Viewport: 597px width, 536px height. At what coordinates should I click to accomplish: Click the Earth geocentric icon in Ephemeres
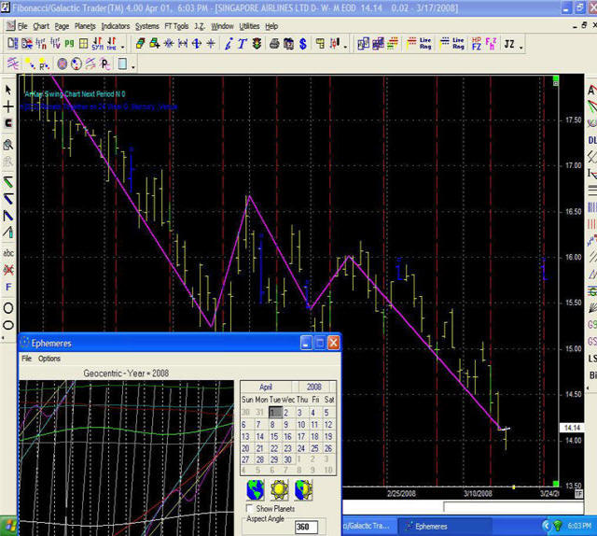pos(255,490)
